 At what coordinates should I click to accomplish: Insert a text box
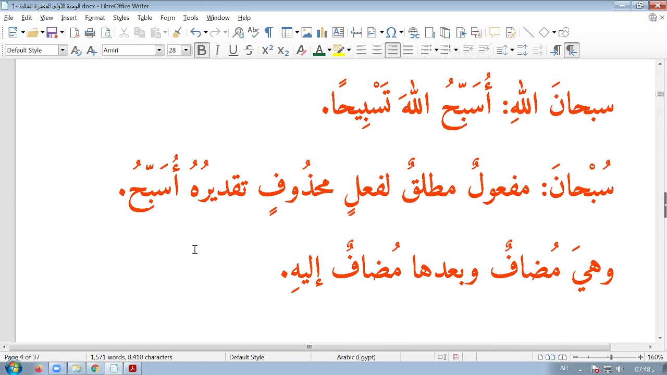pyautogui.click(x=338, y=32)
